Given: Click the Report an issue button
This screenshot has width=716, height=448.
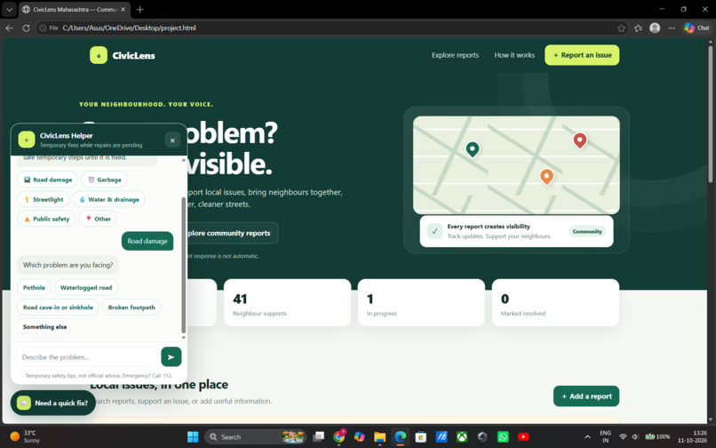Looking at the screenshot, I should coord(582,55).
